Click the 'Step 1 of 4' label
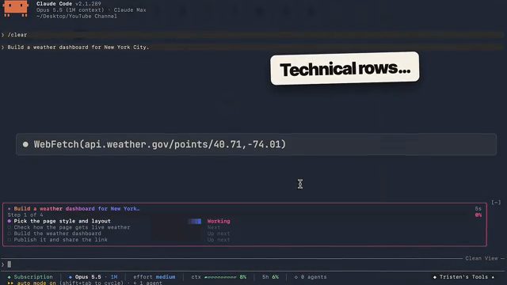This screenshot has height=285, width=507. tap(25, 215)
